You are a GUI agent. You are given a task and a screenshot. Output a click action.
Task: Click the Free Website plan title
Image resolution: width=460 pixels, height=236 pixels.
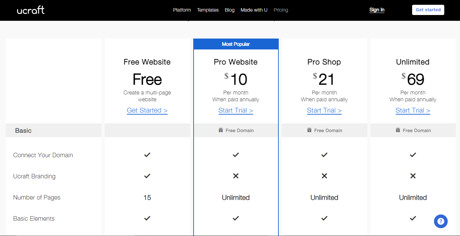(147, 62)
